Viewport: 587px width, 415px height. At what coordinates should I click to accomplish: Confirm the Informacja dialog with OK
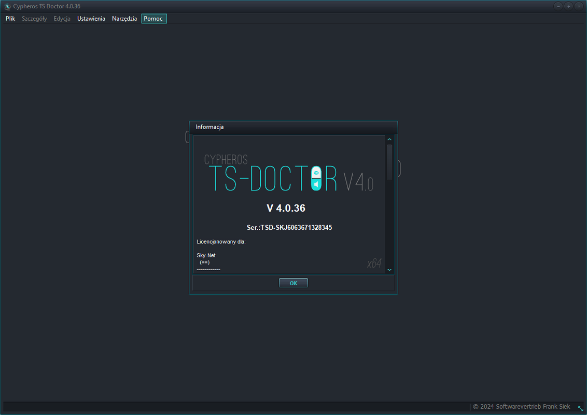pos(293,283)
